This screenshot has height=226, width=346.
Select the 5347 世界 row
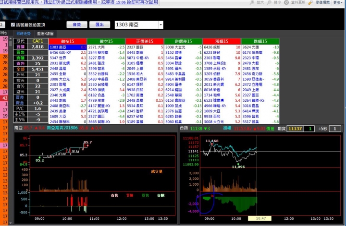click(x=68, y=58)
